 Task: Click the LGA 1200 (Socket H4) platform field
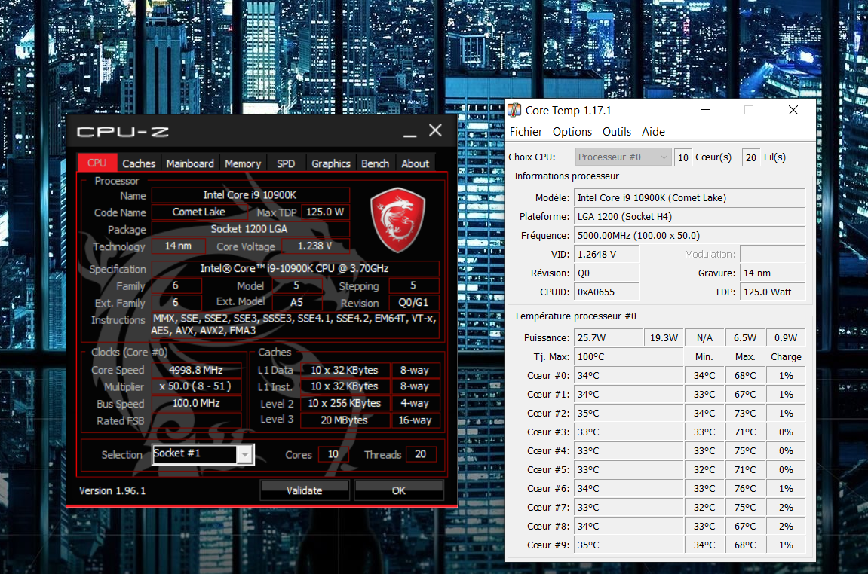(690, 217)
